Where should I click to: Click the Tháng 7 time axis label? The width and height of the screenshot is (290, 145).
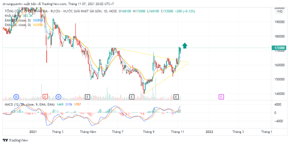(x=118, y=132)
